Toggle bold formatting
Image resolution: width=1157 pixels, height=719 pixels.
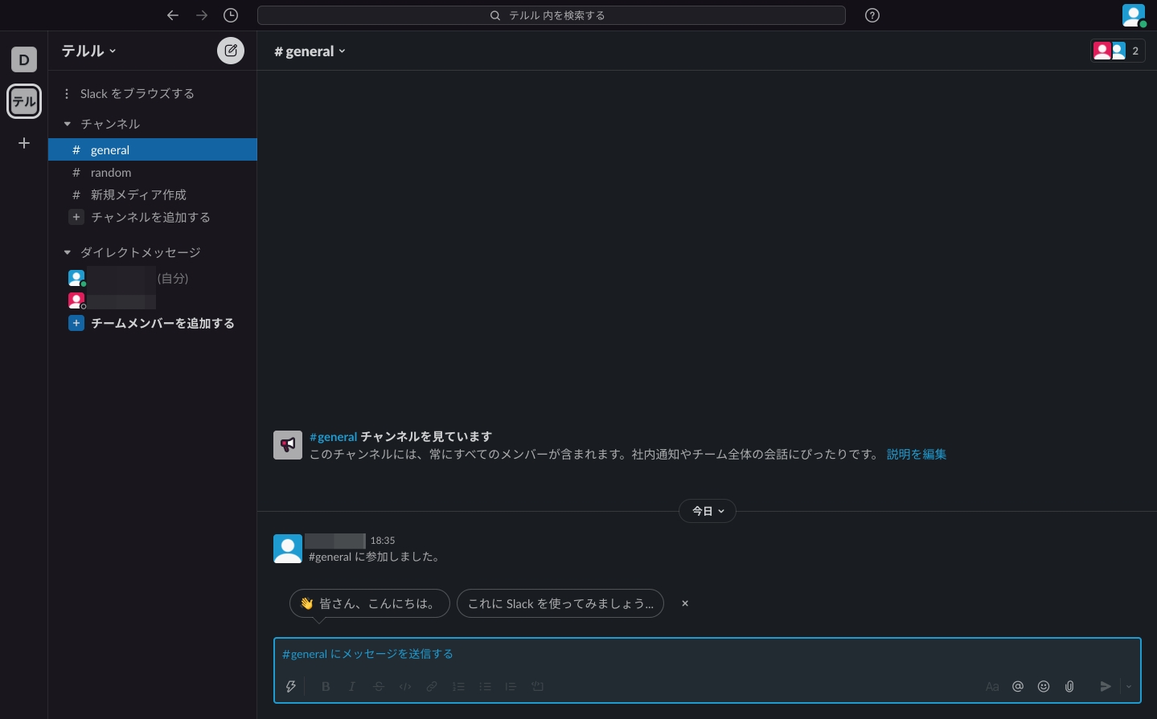click(x=326, y=686)
